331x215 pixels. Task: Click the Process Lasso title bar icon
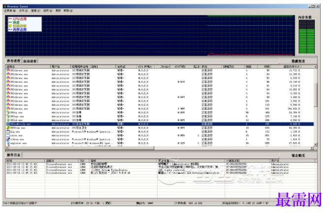tap(5, 6)
